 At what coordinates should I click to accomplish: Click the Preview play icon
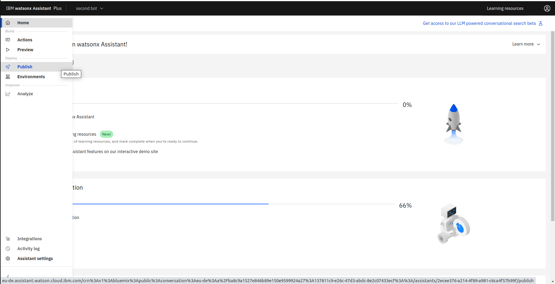[x=8, y=50]
